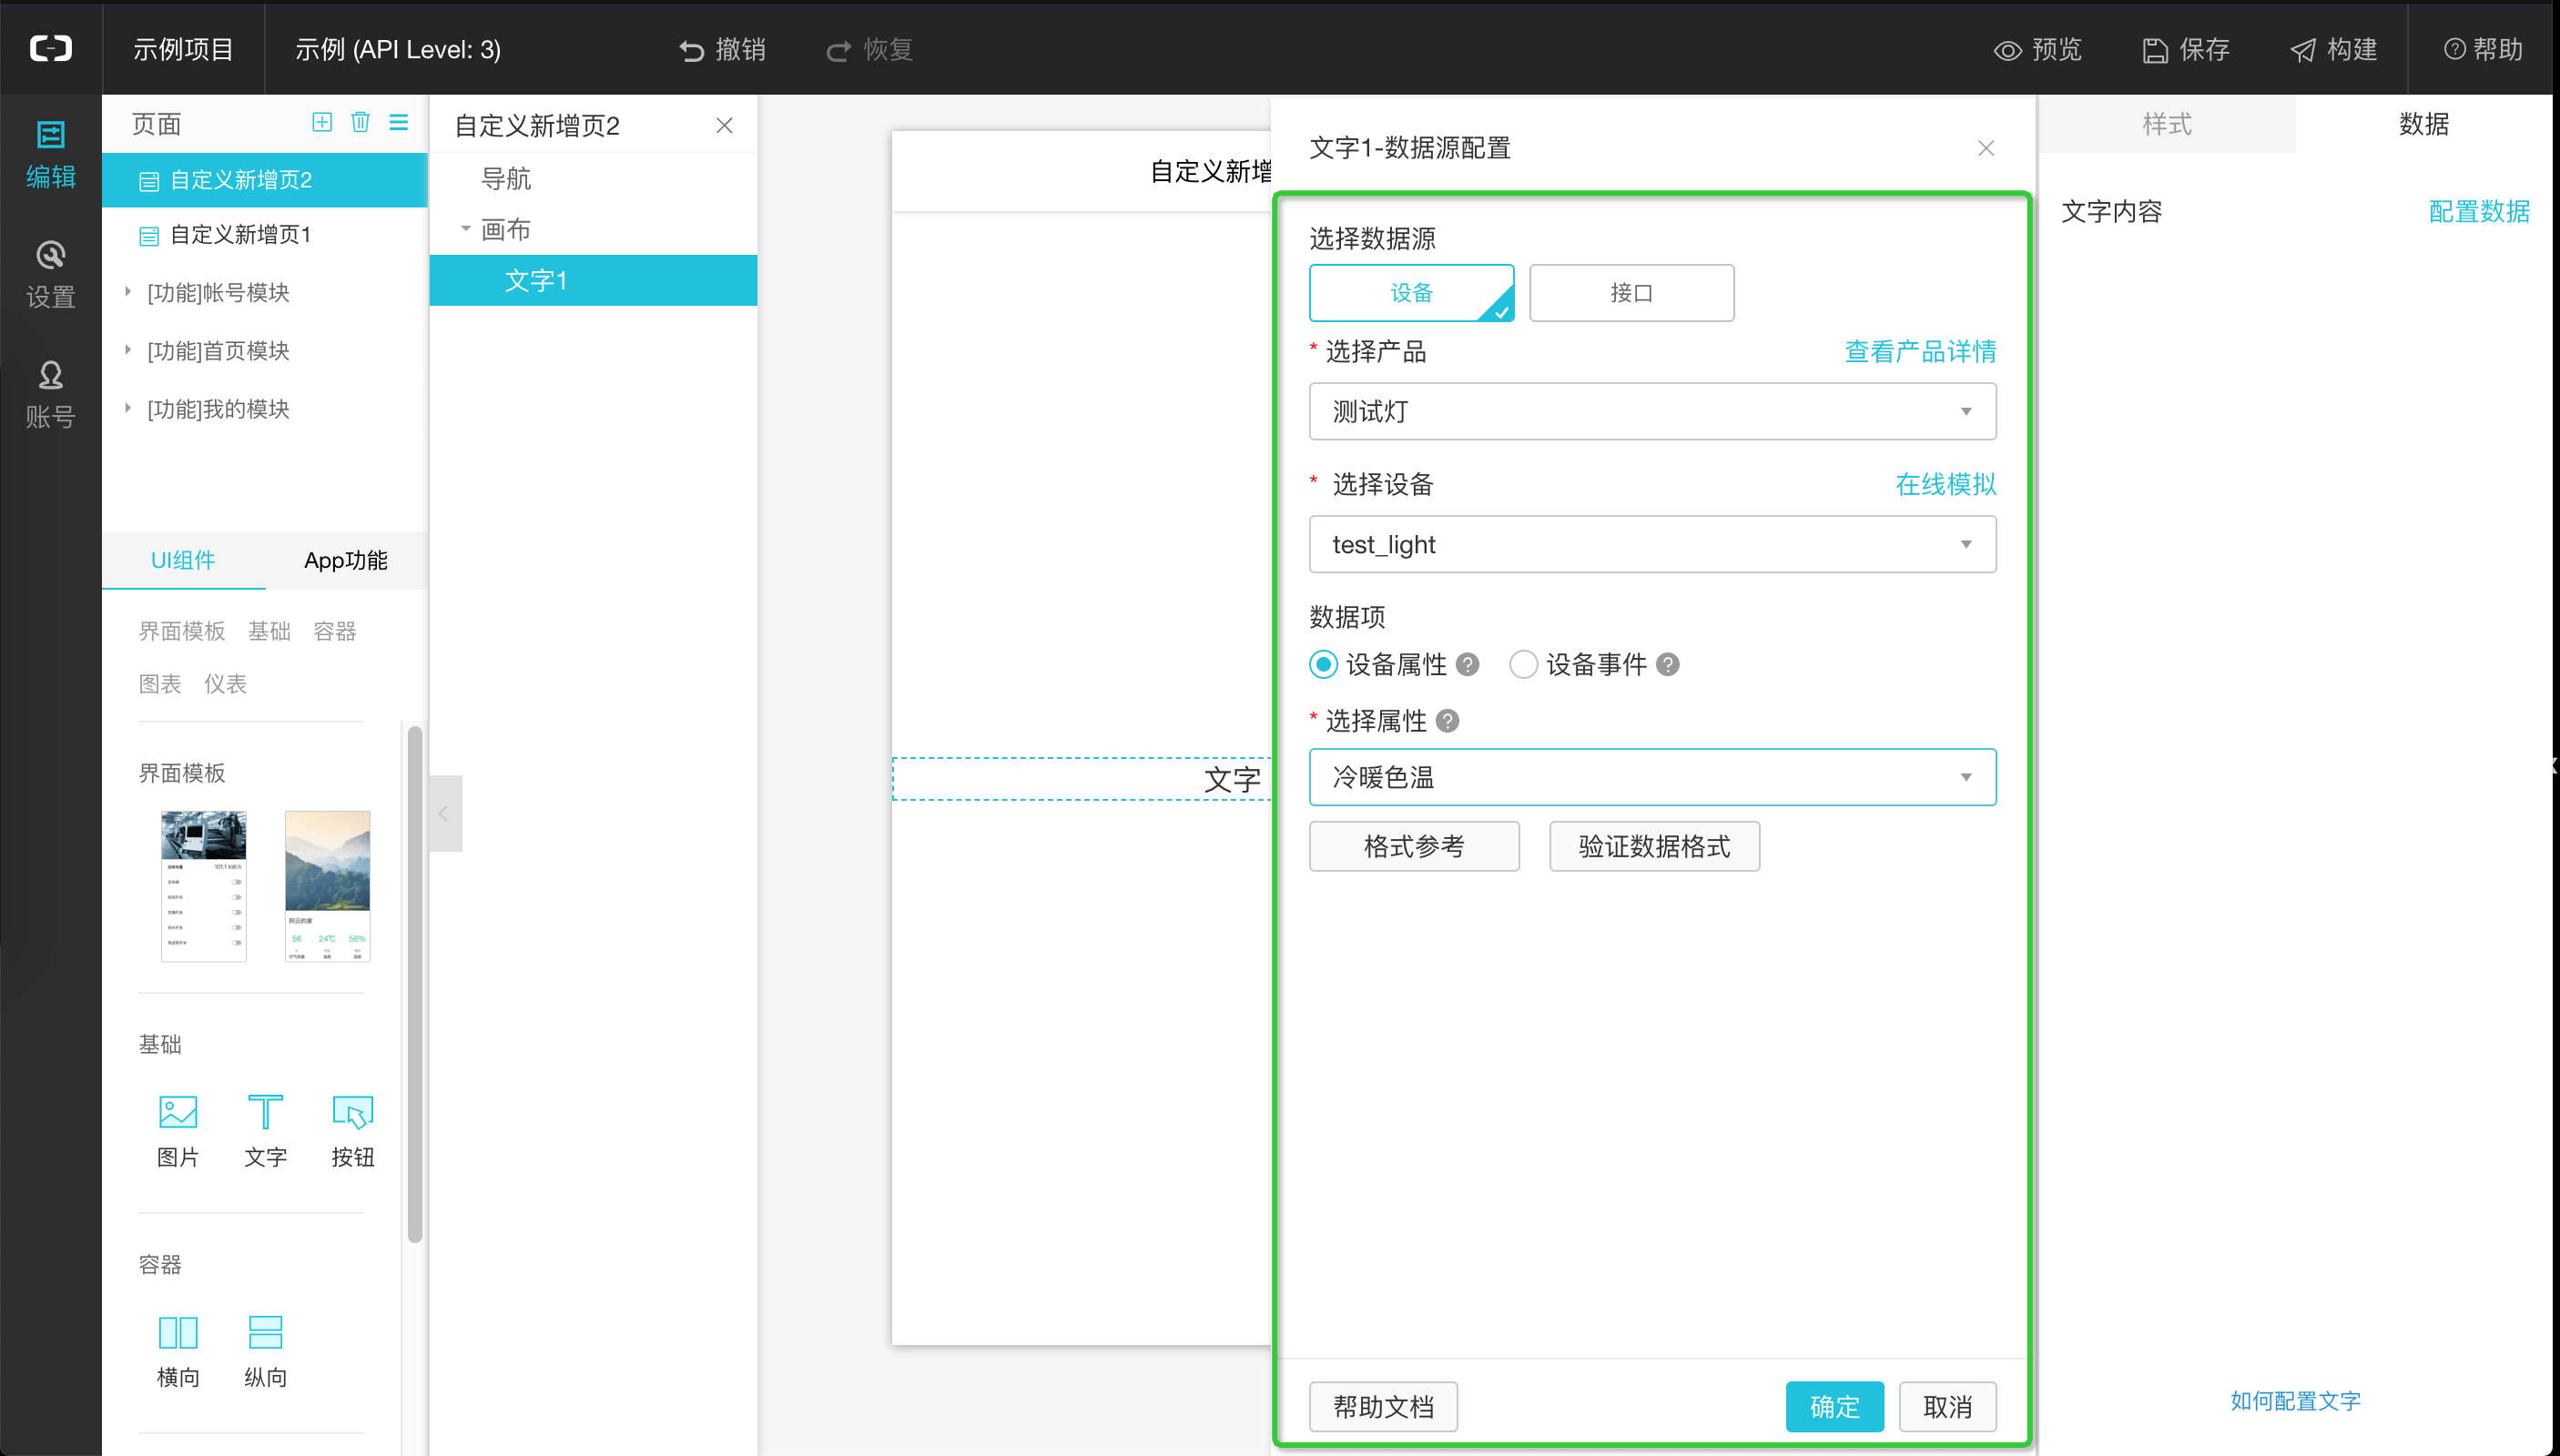2560x1456 pixels.
Task: Select 文字1 in the structure tree
Action: pos(593,280)
